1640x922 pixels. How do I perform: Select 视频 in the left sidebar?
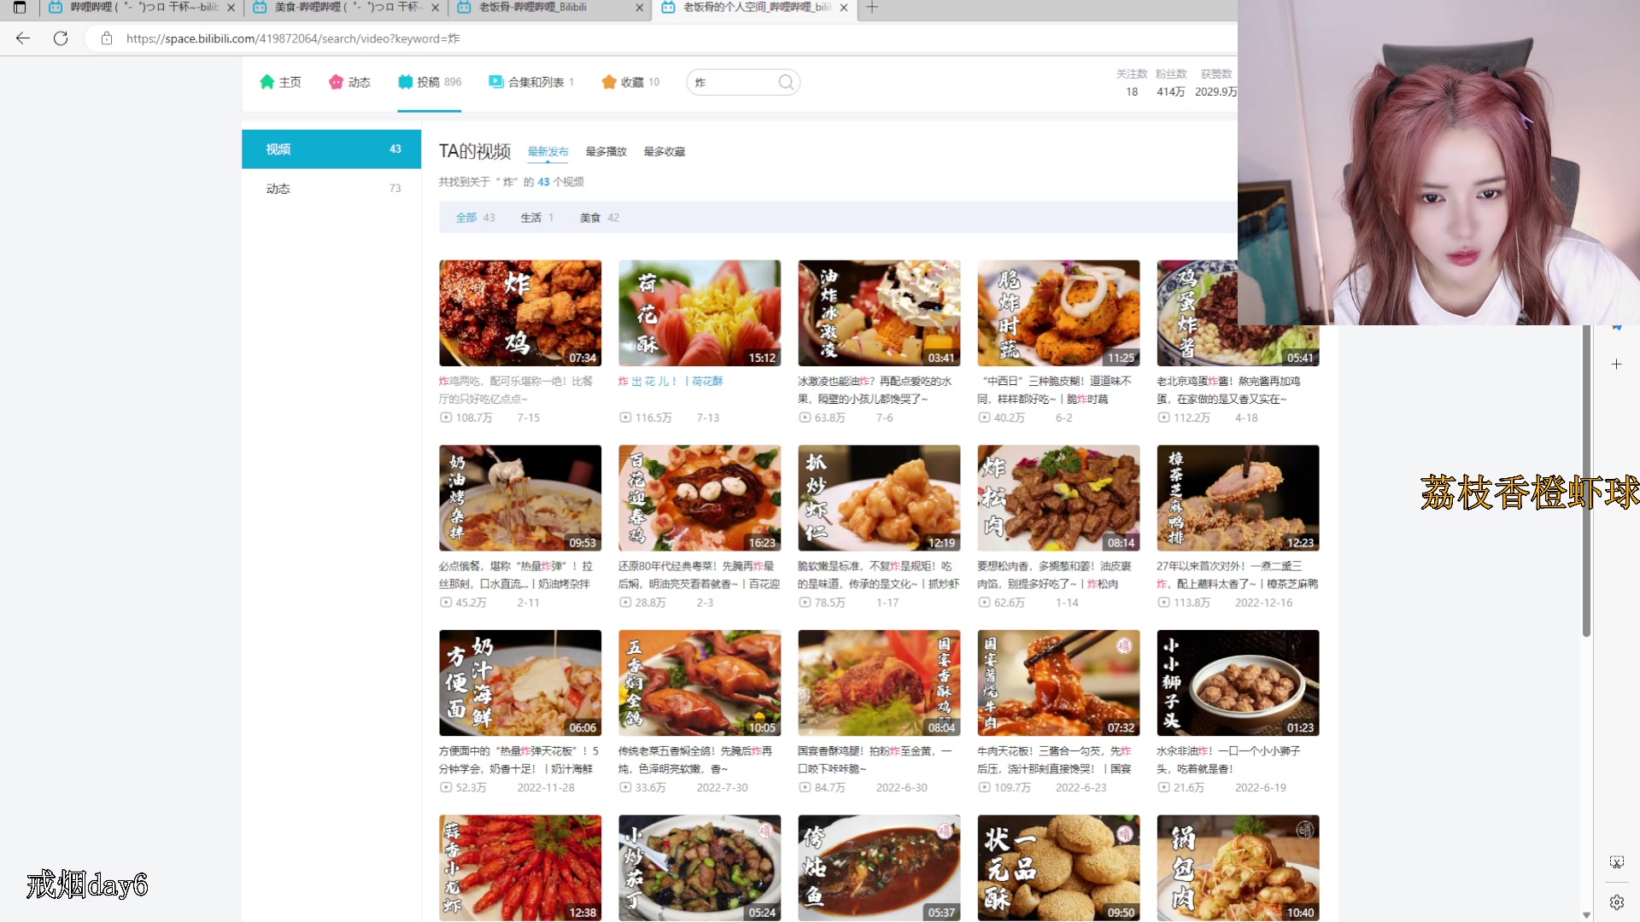tap(331, 149)
